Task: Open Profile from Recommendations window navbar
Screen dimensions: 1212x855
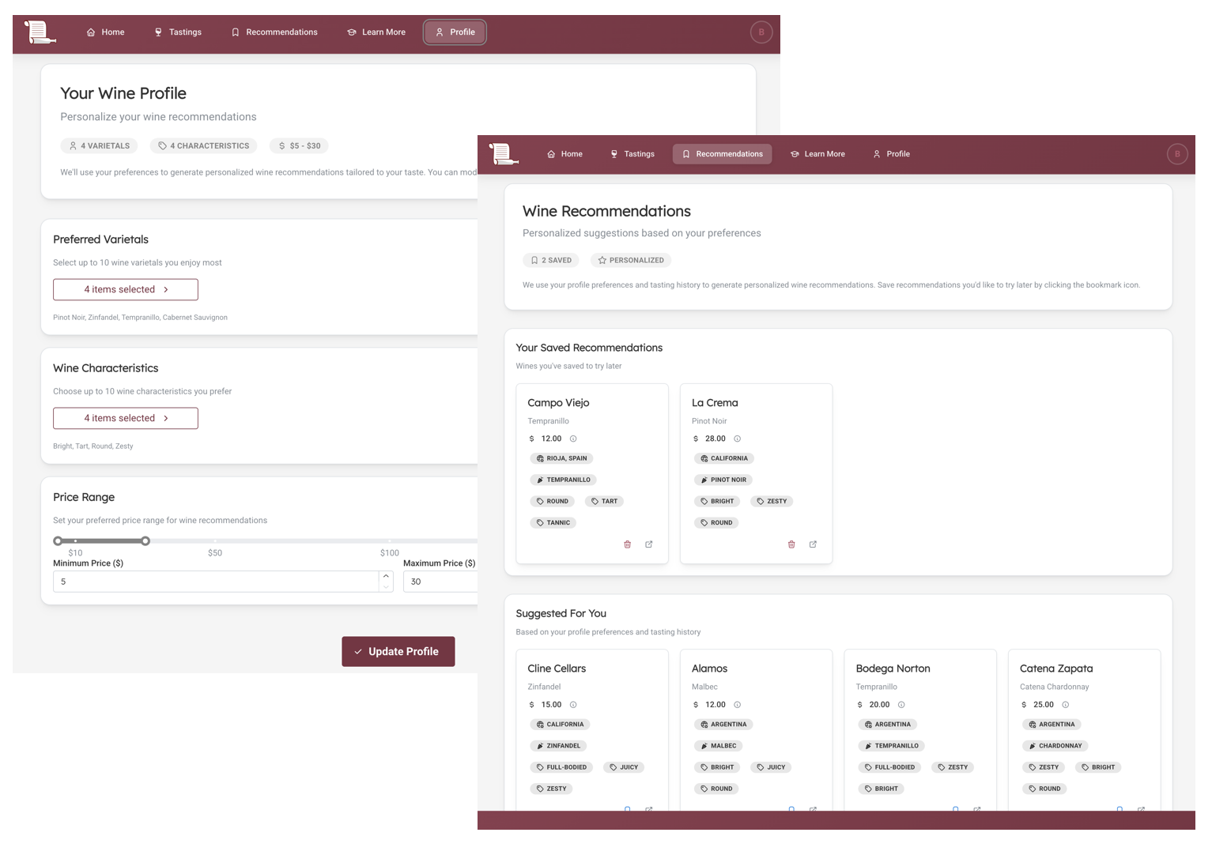Action: (891, 154)
